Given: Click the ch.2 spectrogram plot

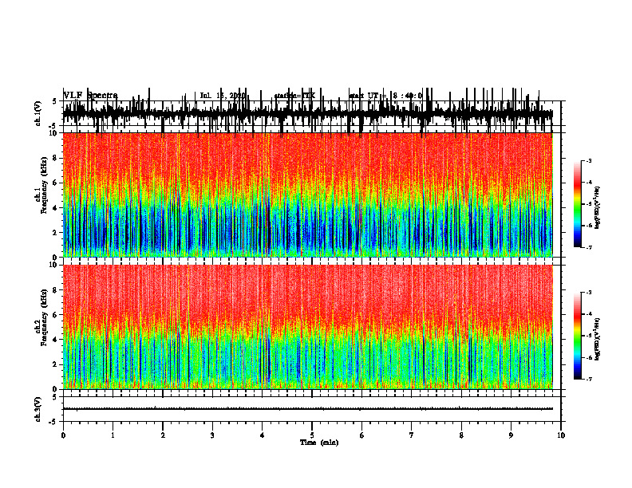Looking at the screenshot, I should point(307,327).
